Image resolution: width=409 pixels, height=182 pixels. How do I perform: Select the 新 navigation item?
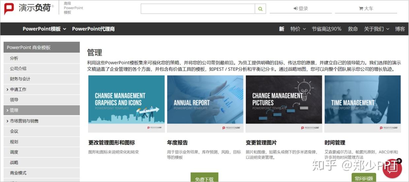[x=281, y=29]
